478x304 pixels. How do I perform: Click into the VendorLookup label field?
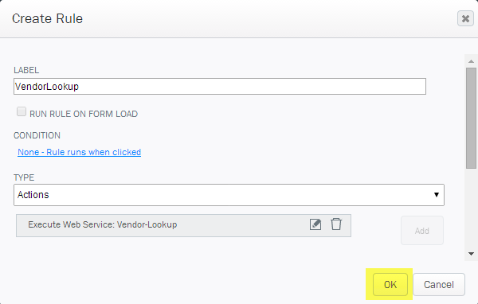220,87
